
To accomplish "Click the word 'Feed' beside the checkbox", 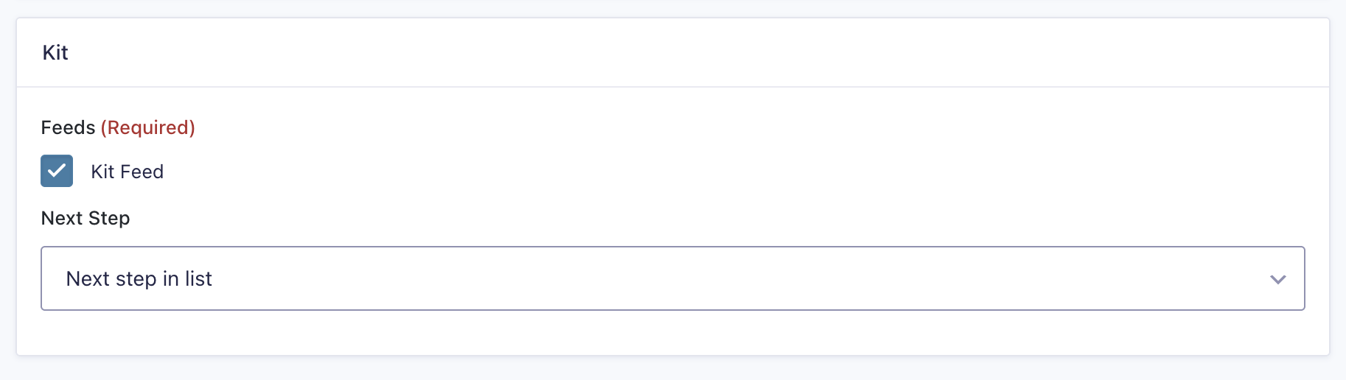I will 142,172.
